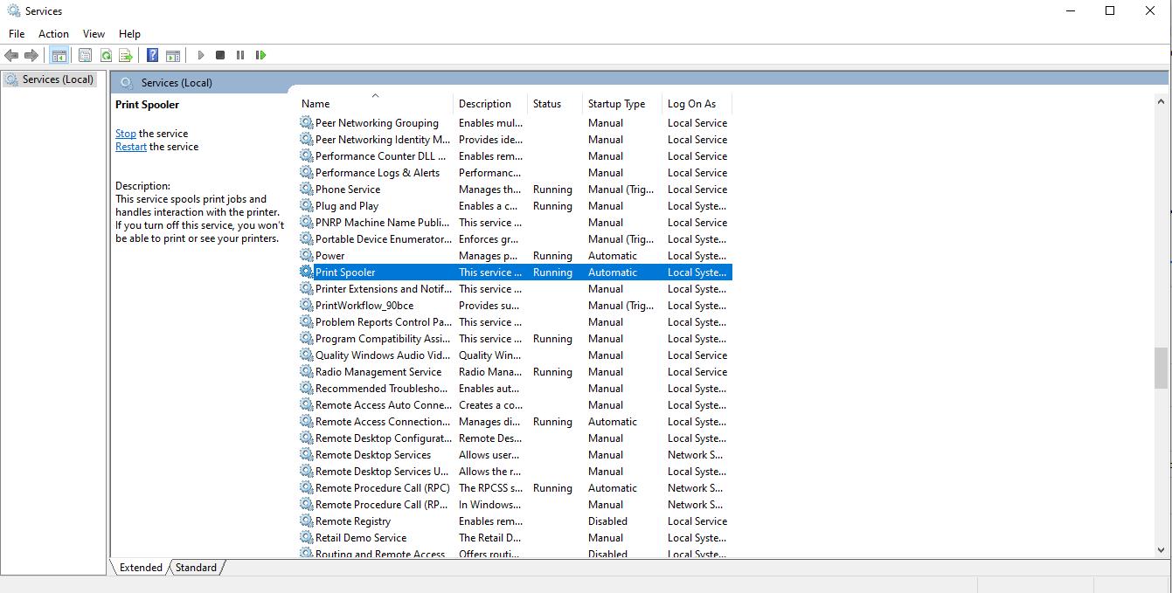Select Remote Access Connection... service name
This screenshot has height=593, width=1172.
coord(383,422)
